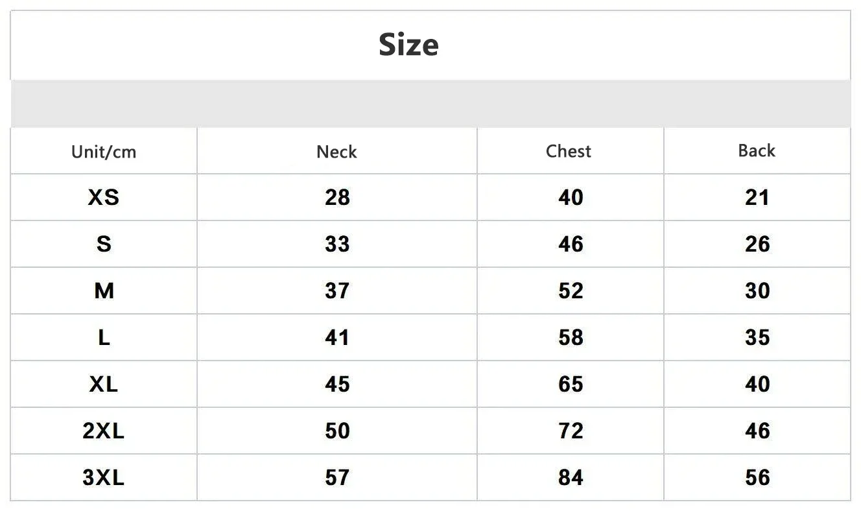
Task: Click the 3XL size row label
Action: point(104,477)
